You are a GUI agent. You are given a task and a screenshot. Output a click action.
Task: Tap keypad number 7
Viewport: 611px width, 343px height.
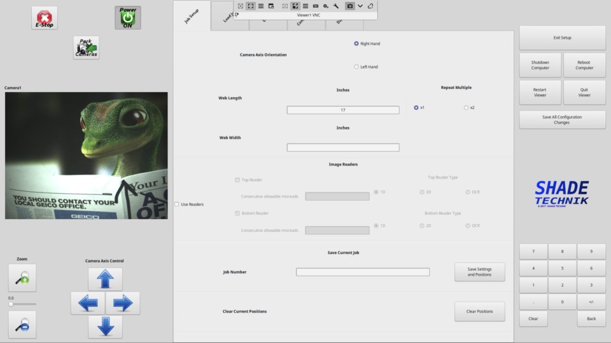coord(533,252)
